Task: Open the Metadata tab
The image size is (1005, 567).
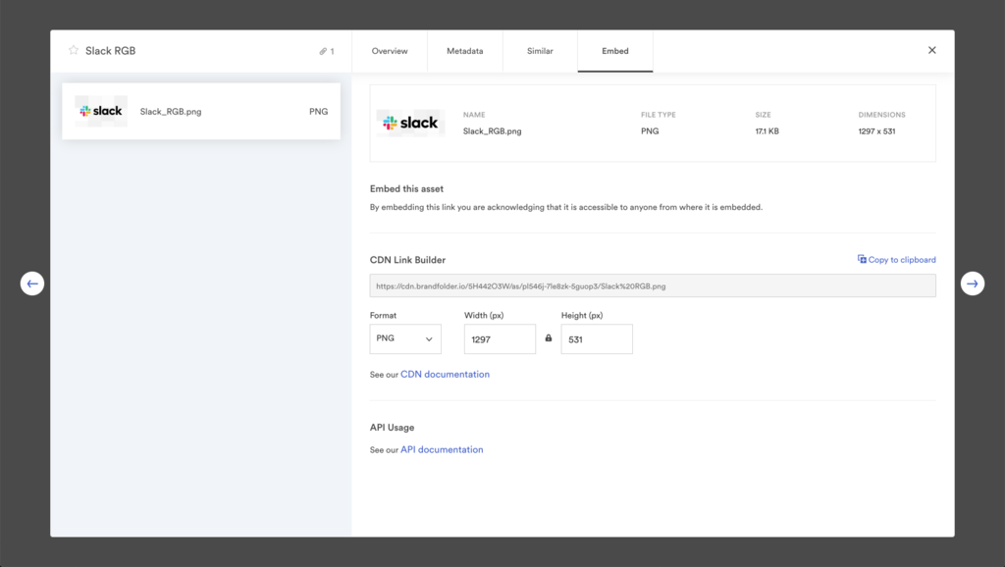Action: pos(464,51)
